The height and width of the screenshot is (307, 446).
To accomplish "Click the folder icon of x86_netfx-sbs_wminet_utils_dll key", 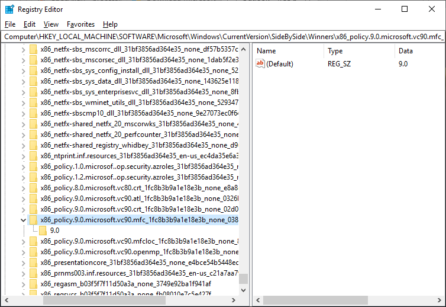I will click(33, 103).
